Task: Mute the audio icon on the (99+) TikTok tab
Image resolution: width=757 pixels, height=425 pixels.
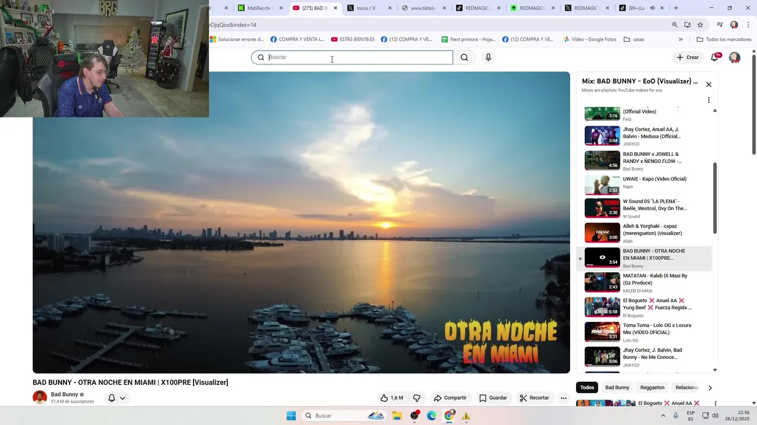Action: coord(652,8)
